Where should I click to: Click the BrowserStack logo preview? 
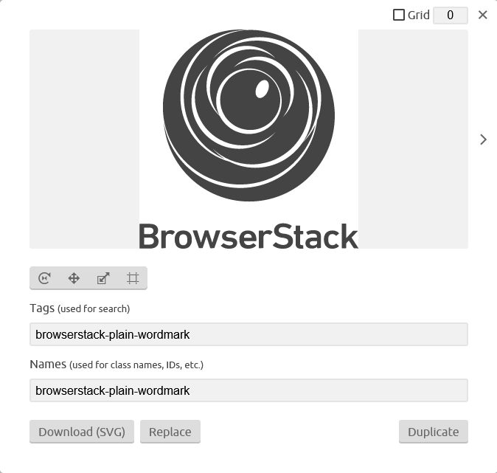248,139
